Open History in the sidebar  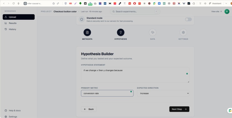tap(19, 29)
